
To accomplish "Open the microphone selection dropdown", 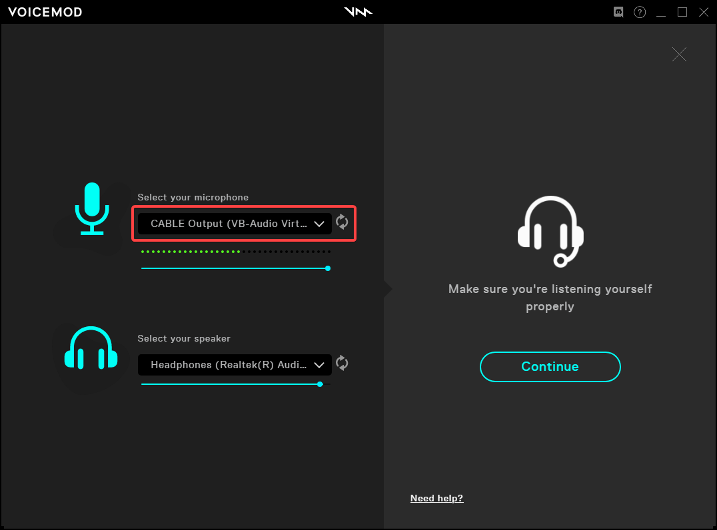I will coord(235,224).
